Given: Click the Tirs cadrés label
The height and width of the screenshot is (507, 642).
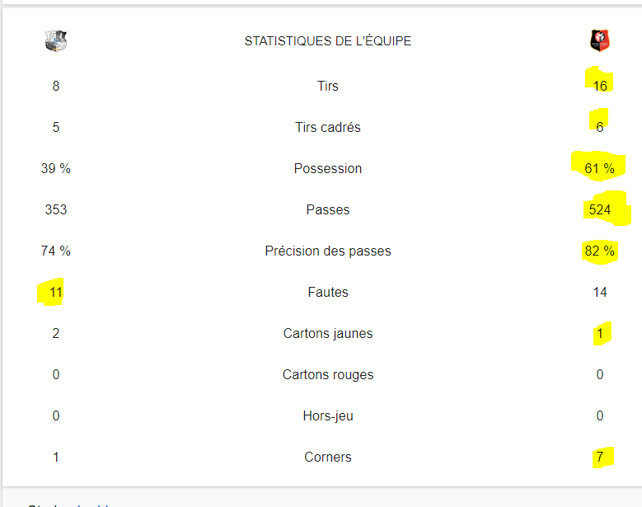Looking at the screenshot, I should click(327, 127).
